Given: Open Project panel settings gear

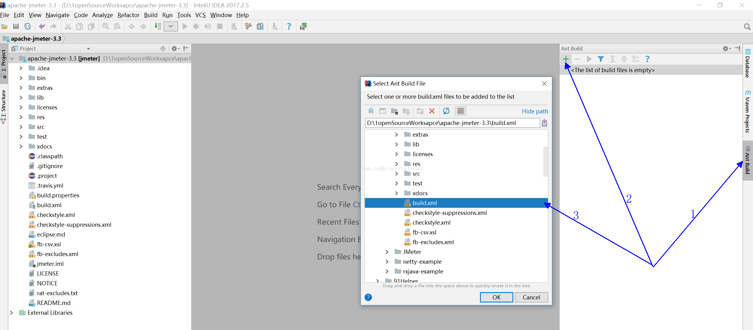Looking at the screenshot, I should point(175,49).
